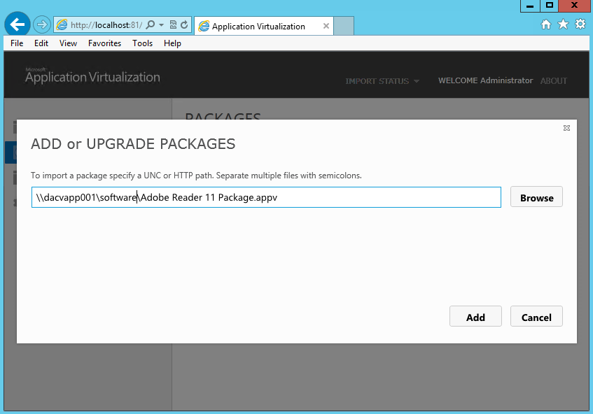This screenshot has width=593, height=414.
Task: Click the browser Forward arrow button
Action: [41, 25]
